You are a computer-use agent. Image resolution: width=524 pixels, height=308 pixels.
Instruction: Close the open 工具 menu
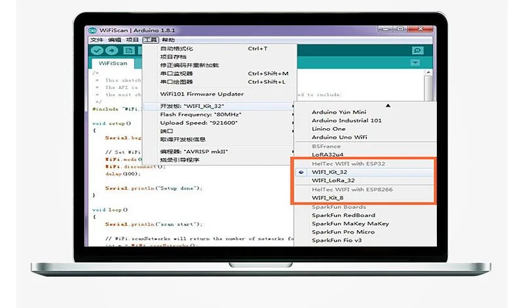pyautogui.click(x=151, y=40)
